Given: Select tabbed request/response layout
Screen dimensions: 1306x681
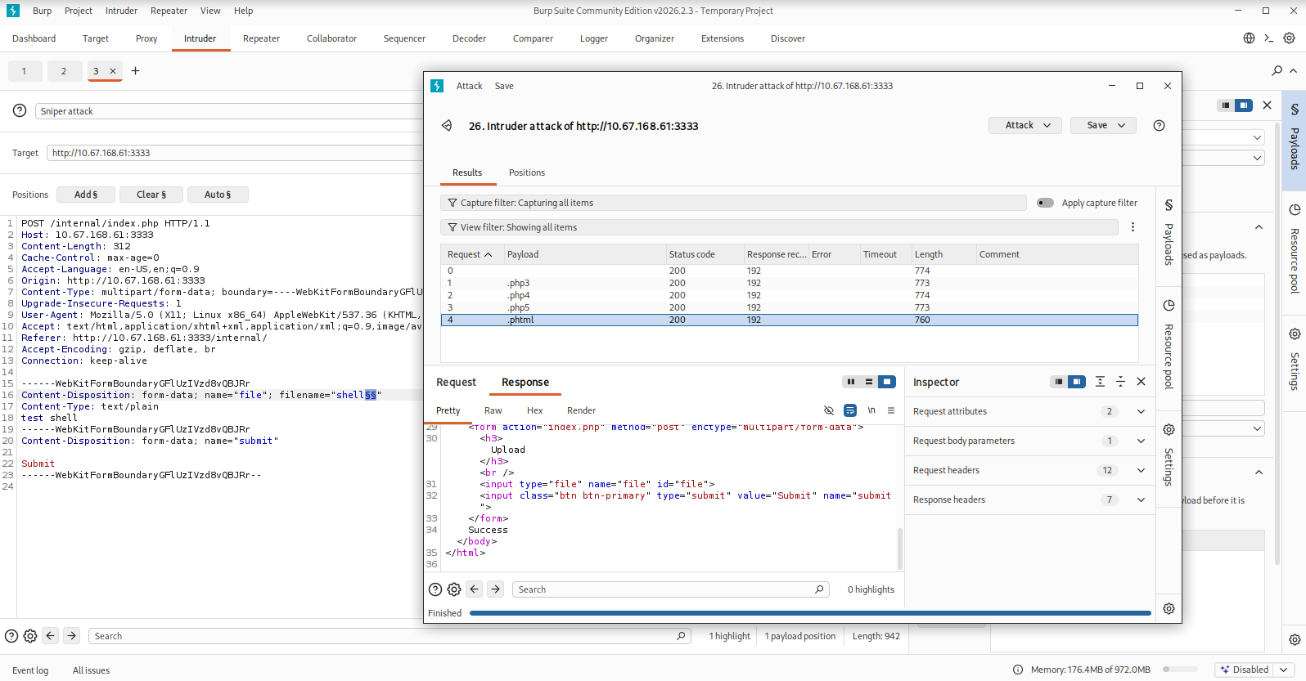Looking at the screenshot, I should [887, 382].
